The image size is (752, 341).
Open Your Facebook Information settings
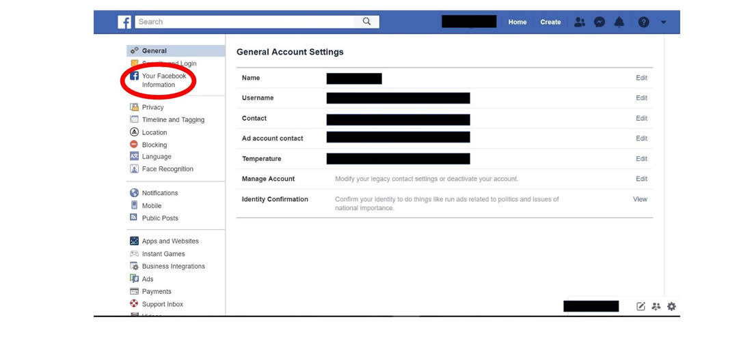[x=164, y=80]
